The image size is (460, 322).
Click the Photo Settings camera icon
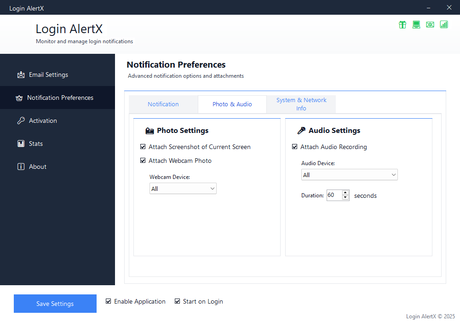(x=149, y=131)
